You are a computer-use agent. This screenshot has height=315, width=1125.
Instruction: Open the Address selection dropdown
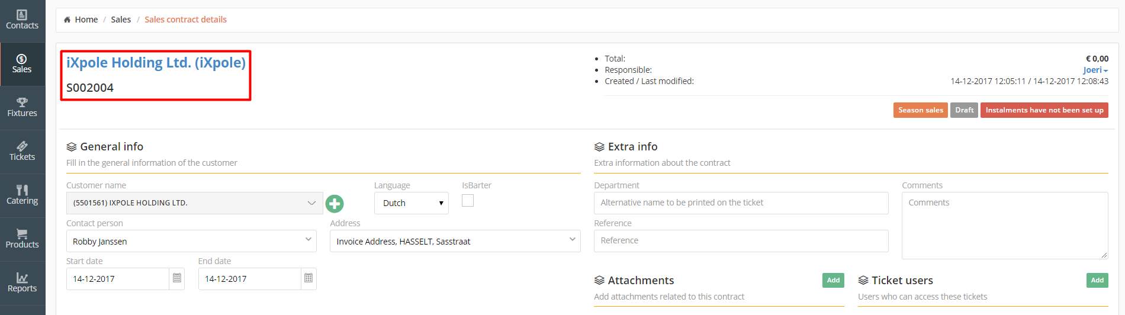tap(455, 241)
